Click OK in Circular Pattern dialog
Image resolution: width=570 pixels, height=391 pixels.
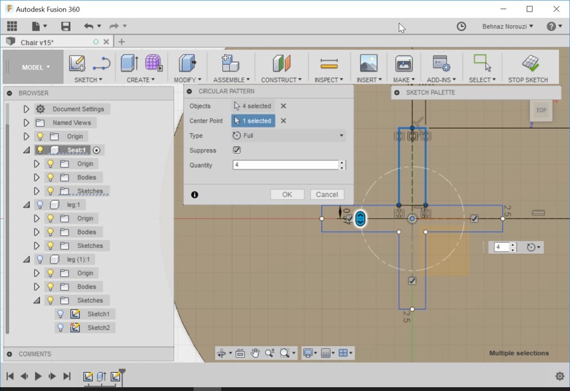[x=287, y=195]
